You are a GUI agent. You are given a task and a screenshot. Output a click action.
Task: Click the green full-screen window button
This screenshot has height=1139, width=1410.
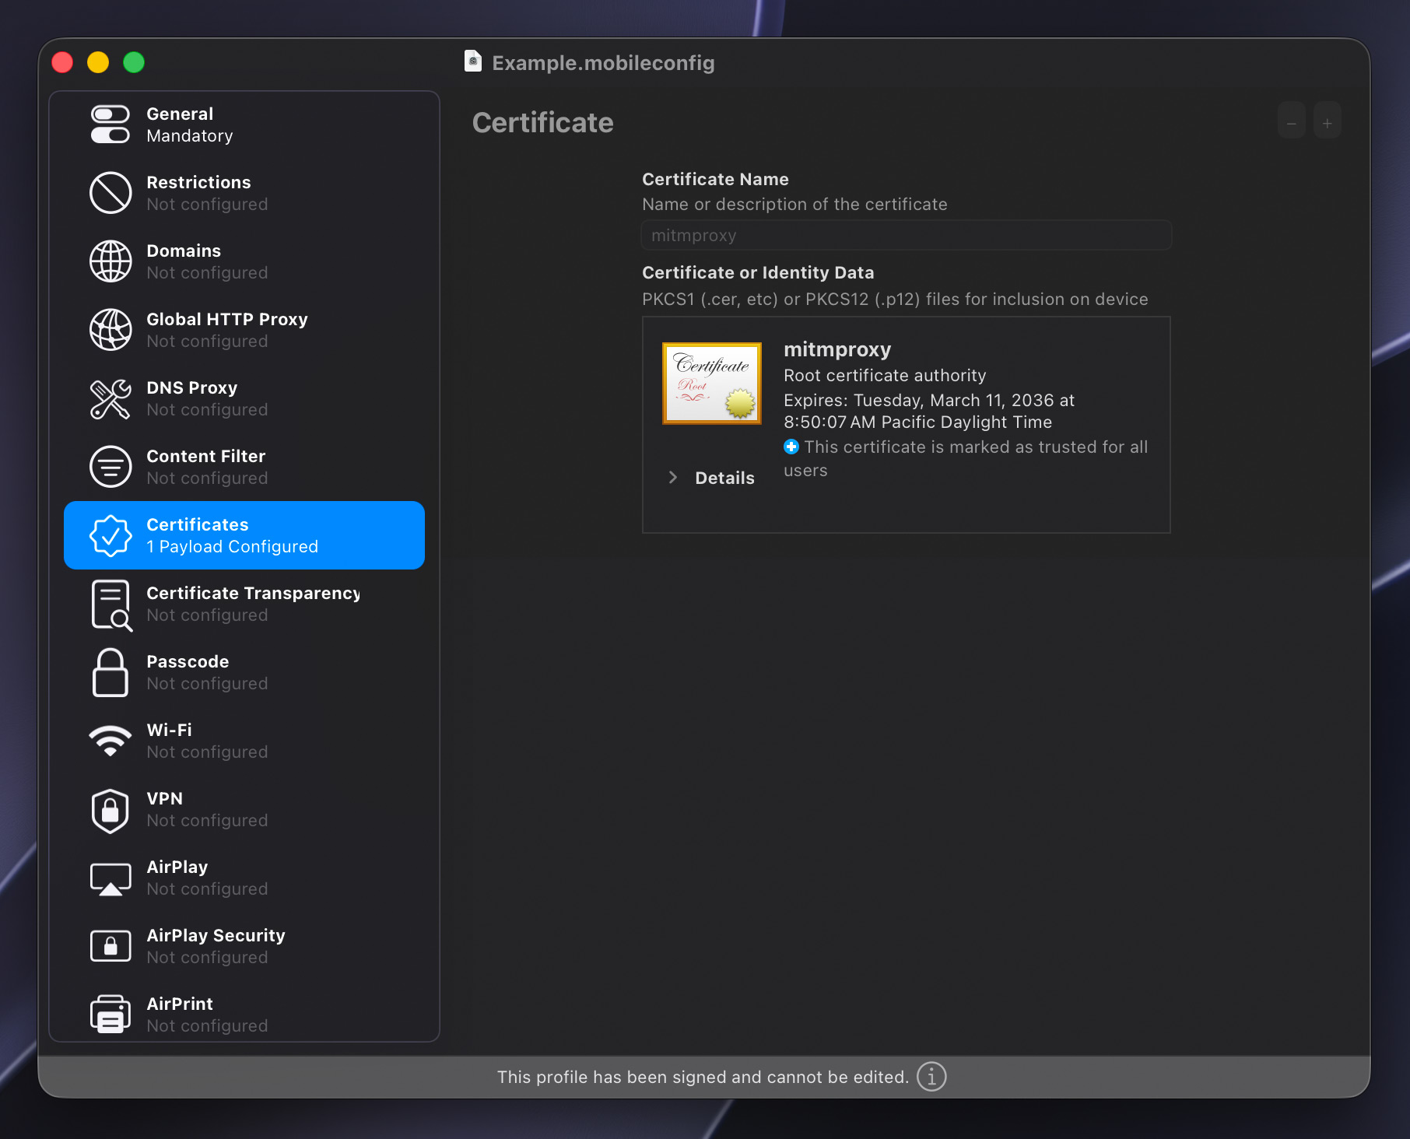coord(134,62)
